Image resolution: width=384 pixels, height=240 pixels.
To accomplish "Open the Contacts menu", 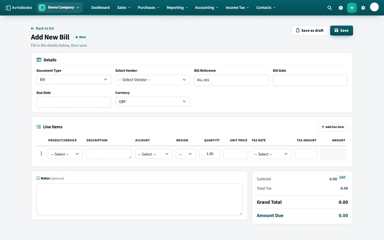I will pos(266,8).
